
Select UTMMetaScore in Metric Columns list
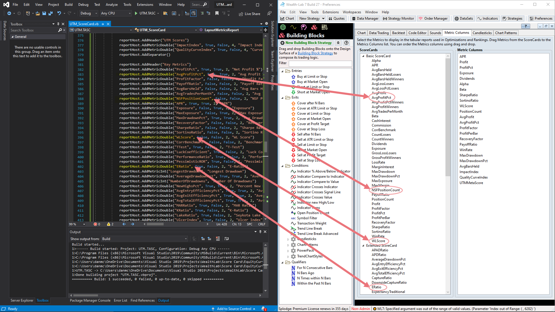[x=471, y=183]
